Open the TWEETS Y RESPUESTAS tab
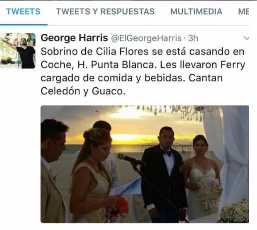 [x=106, y=12]
